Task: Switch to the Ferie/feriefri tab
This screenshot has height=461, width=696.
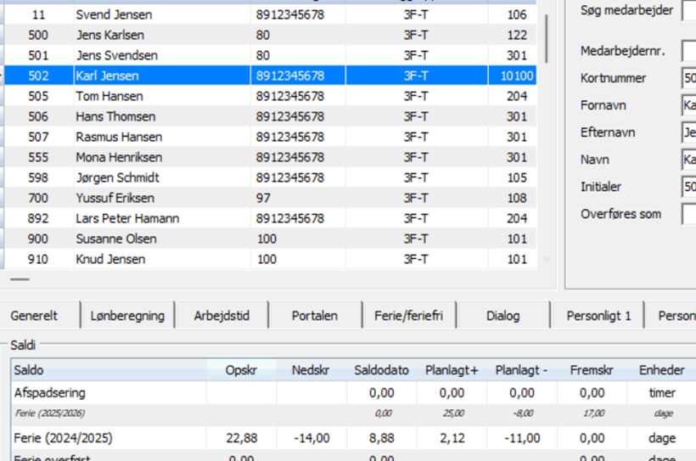Action: pyautogui.click(x=408, y=316)
